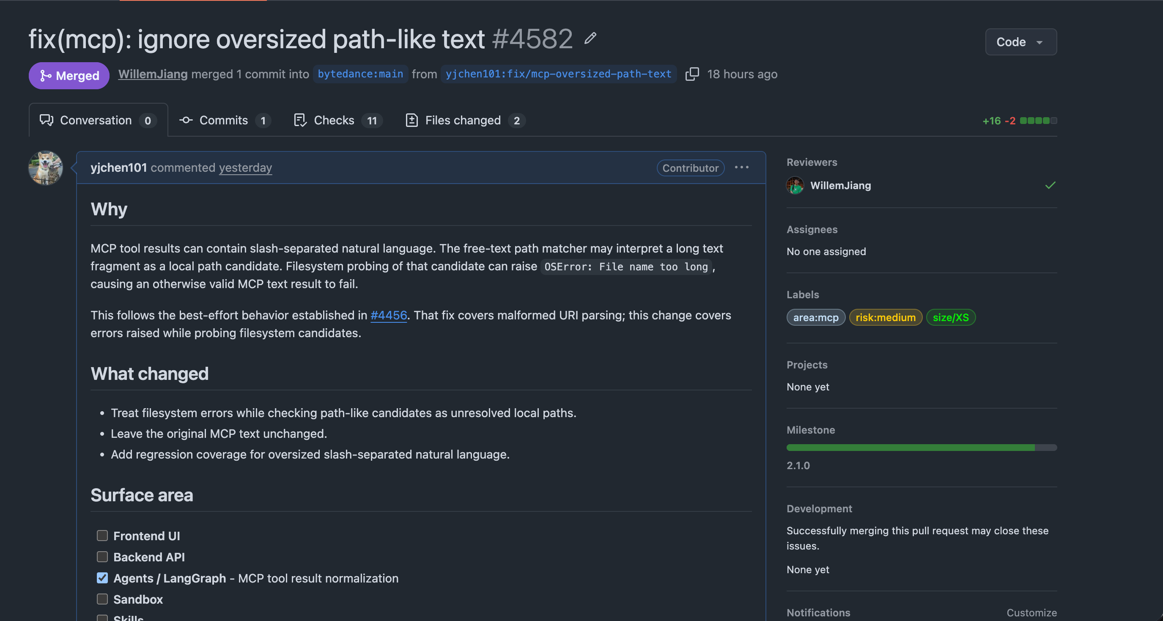
Task: Click the pencil edit title icon
Action: coord(590,38)
